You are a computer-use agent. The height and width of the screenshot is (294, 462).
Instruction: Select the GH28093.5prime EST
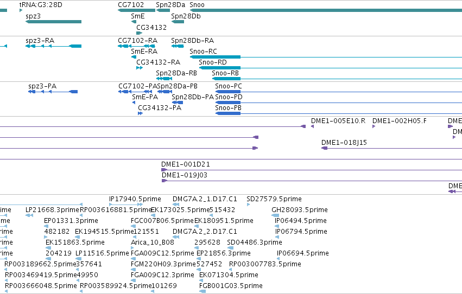point(275,215)
